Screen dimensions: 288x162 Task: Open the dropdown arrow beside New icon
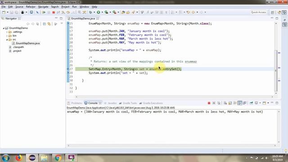coord(8,12)
